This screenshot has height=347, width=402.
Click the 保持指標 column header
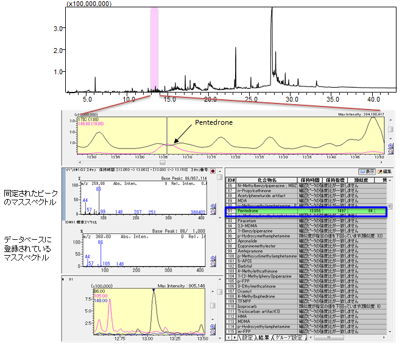[x=335, y=180]
